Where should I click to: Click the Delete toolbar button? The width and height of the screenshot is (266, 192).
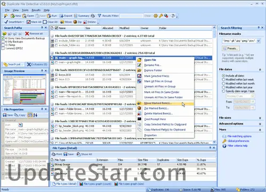[89, 22]
